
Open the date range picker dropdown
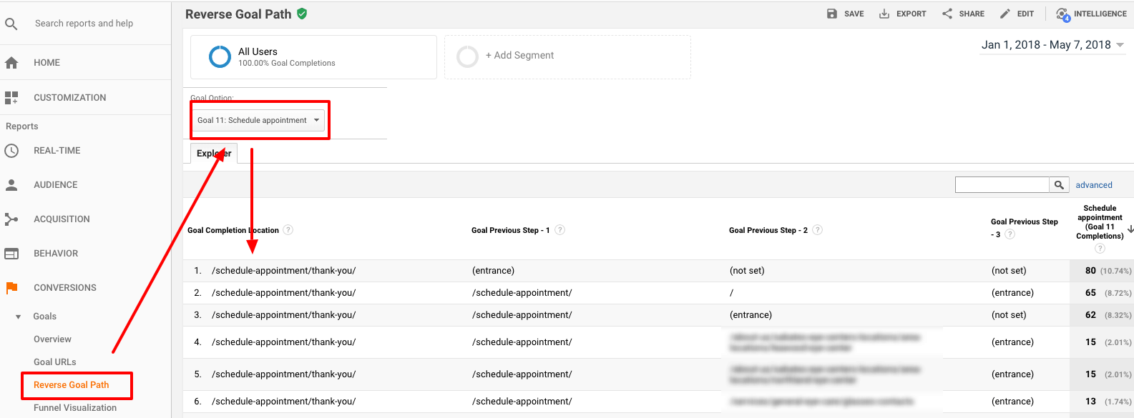1052,45
